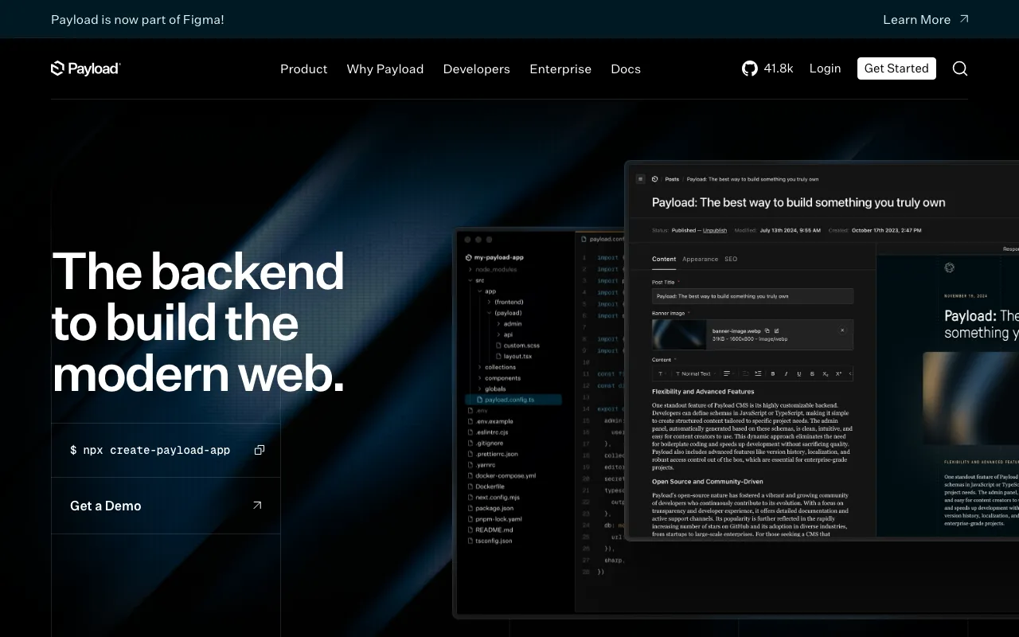Copy the npx create-payload-app command
Image resolution: width=1019 pixels, height=637 pixels.
tap(259, 450)
